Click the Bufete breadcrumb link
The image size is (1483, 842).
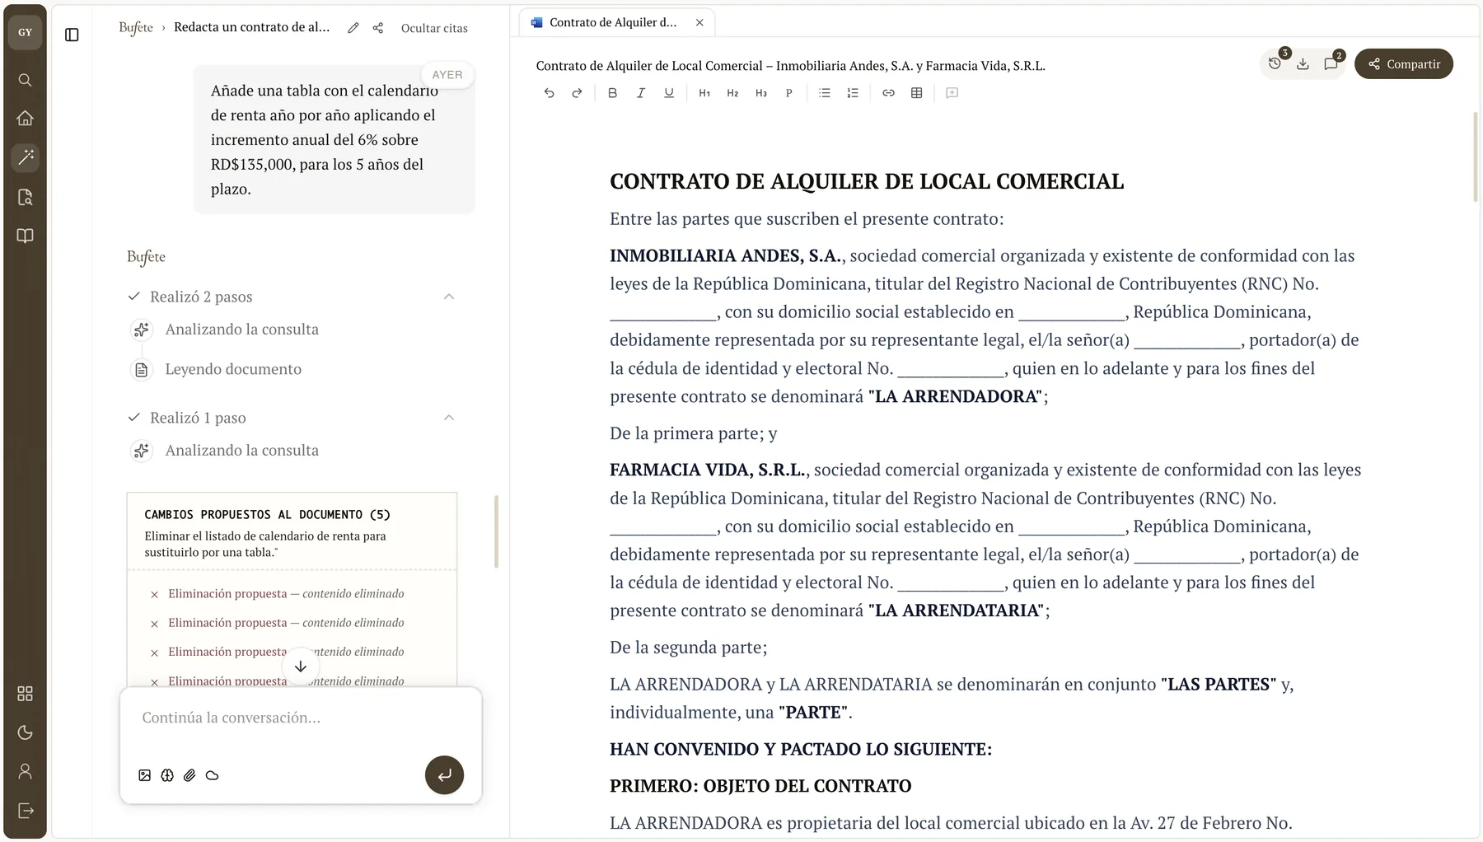point(136,27)
